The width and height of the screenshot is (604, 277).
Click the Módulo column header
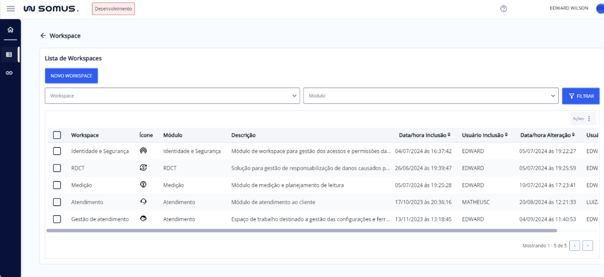[173, 135]
